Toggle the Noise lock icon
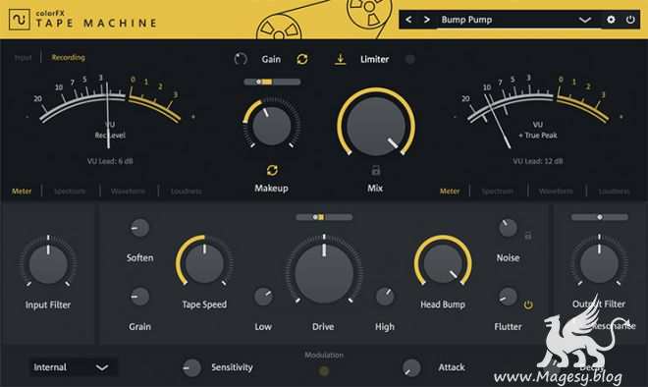Viewport: 648px width, 387px height. (x=528, y=236)
